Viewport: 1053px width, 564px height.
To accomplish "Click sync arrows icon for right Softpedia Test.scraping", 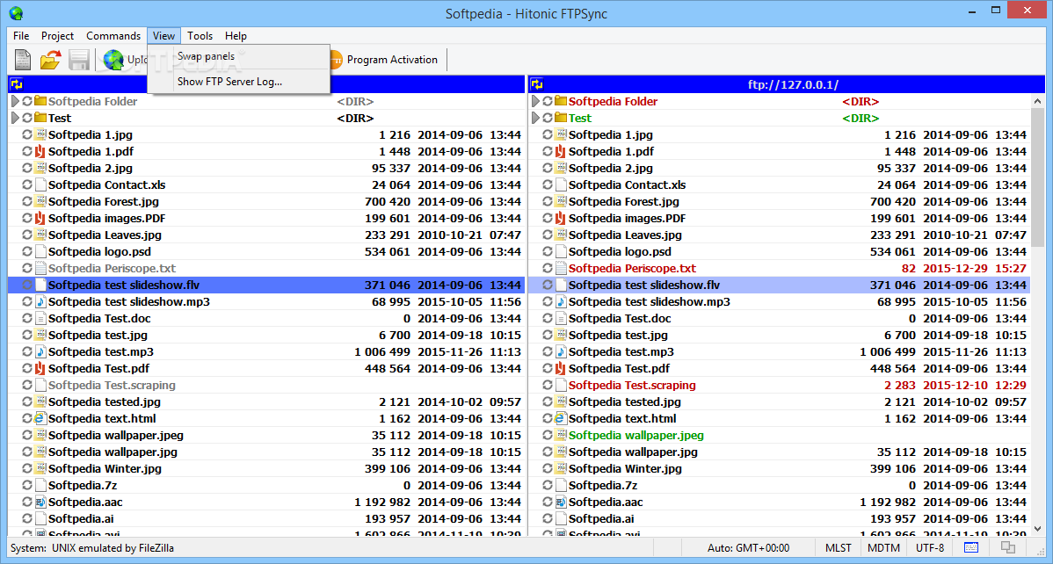I will 548,385.
